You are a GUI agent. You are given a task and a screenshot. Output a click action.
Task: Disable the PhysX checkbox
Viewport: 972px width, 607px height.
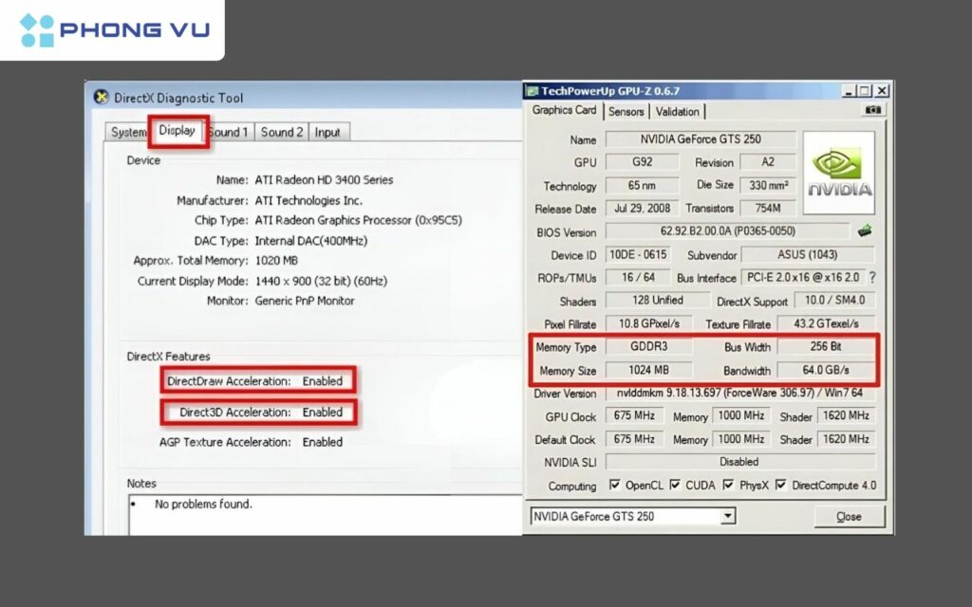click(727, 485)
